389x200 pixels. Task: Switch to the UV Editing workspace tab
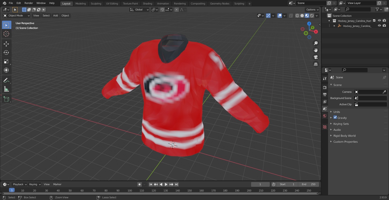click(x=112, y=4)
